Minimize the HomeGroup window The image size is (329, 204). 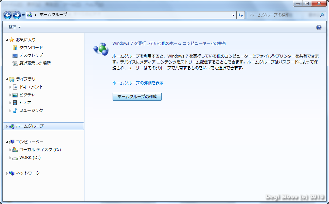(298, 3)
